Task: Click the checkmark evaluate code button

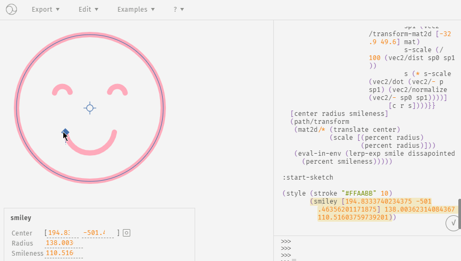Action: click(452, 224)
